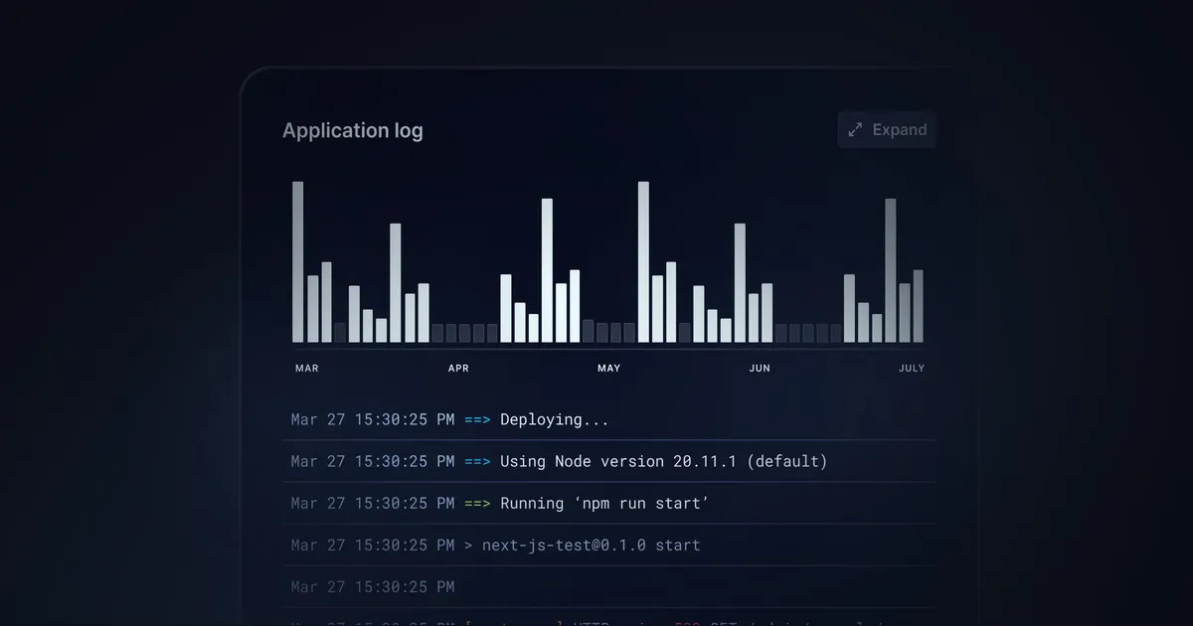
Task: Click the first tallest bar above MAR
Action: pos(298,262)
